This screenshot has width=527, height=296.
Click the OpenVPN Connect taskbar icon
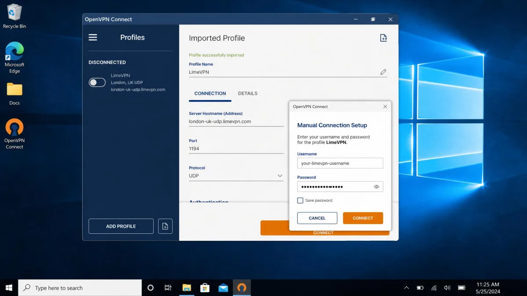pos(242,288)
